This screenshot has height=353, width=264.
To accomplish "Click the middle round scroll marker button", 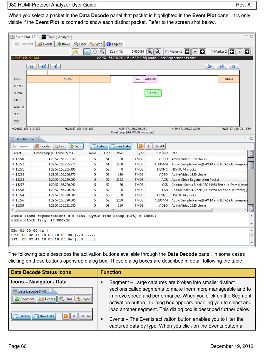I will click(251, 165).
